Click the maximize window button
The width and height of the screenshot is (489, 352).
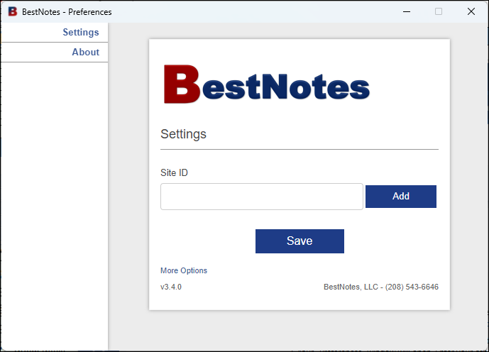click(x=439, y=11)
